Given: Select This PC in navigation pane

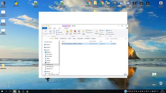Looking at the screenshot, I should pyautogui.click(x=47, y=50).
